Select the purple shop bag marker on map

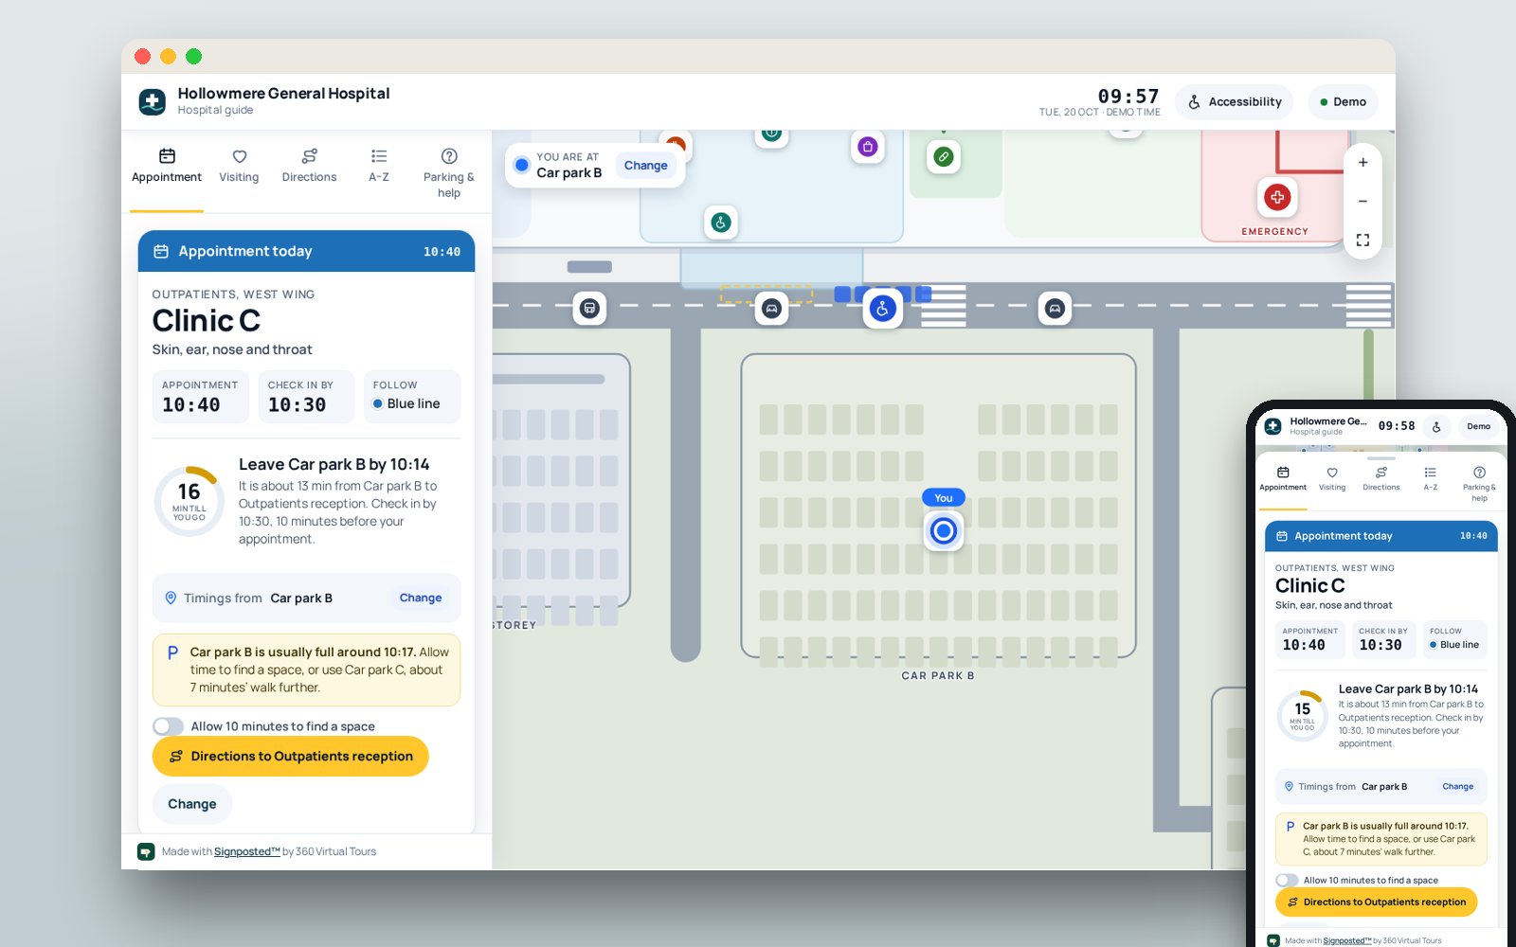pyautogui.click(x=868, y=147)
